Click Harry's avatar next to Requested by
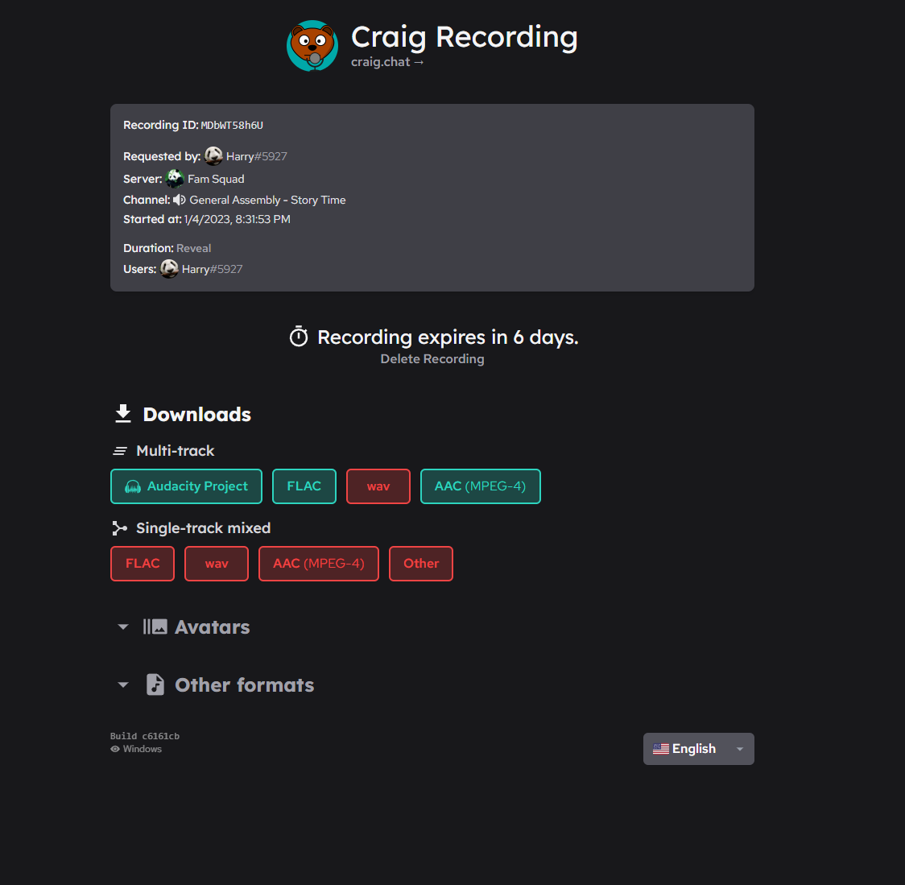 point(213,155)
